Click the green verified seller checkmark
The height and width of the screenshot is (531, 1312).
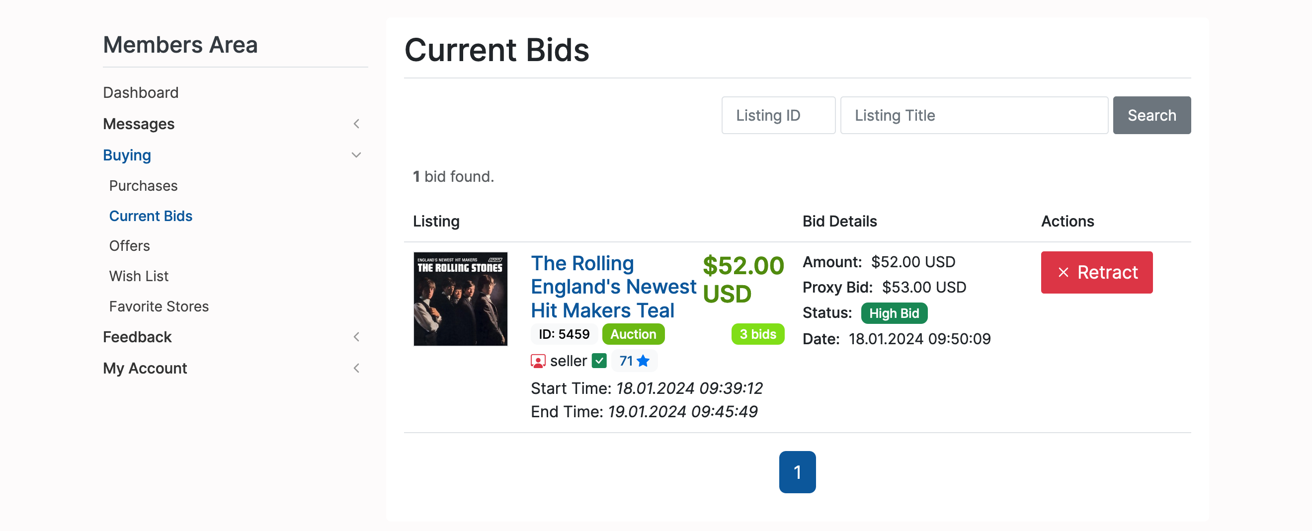(x=599, y=361)
